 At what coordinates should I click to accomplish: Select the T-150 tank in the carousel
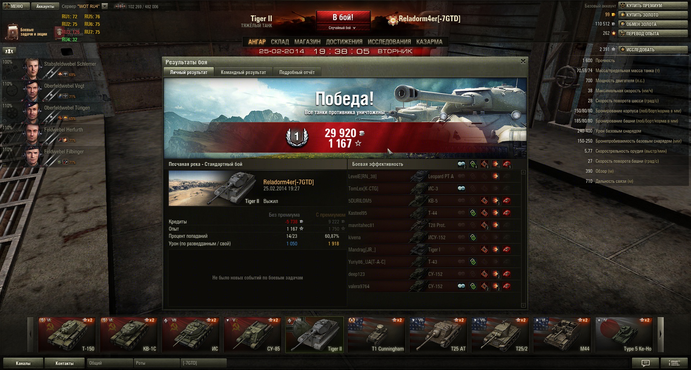tap(67, 334)
